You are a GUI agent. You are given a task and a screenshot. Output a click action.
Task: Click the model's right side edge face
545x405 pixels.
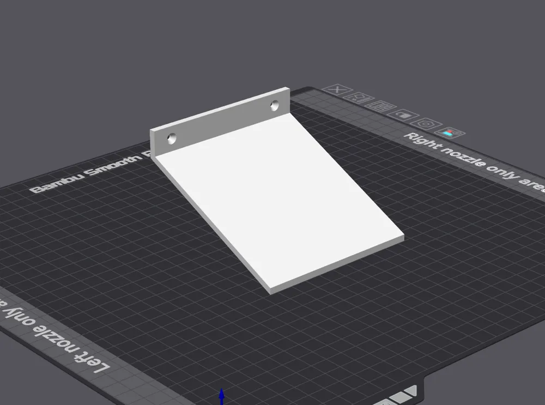click(x=349, y=174)
